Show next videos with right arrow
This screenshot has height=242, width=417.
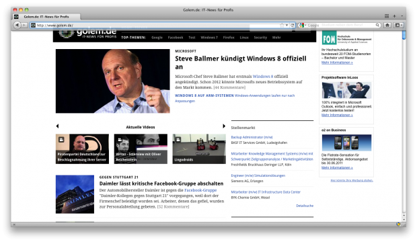224,126
